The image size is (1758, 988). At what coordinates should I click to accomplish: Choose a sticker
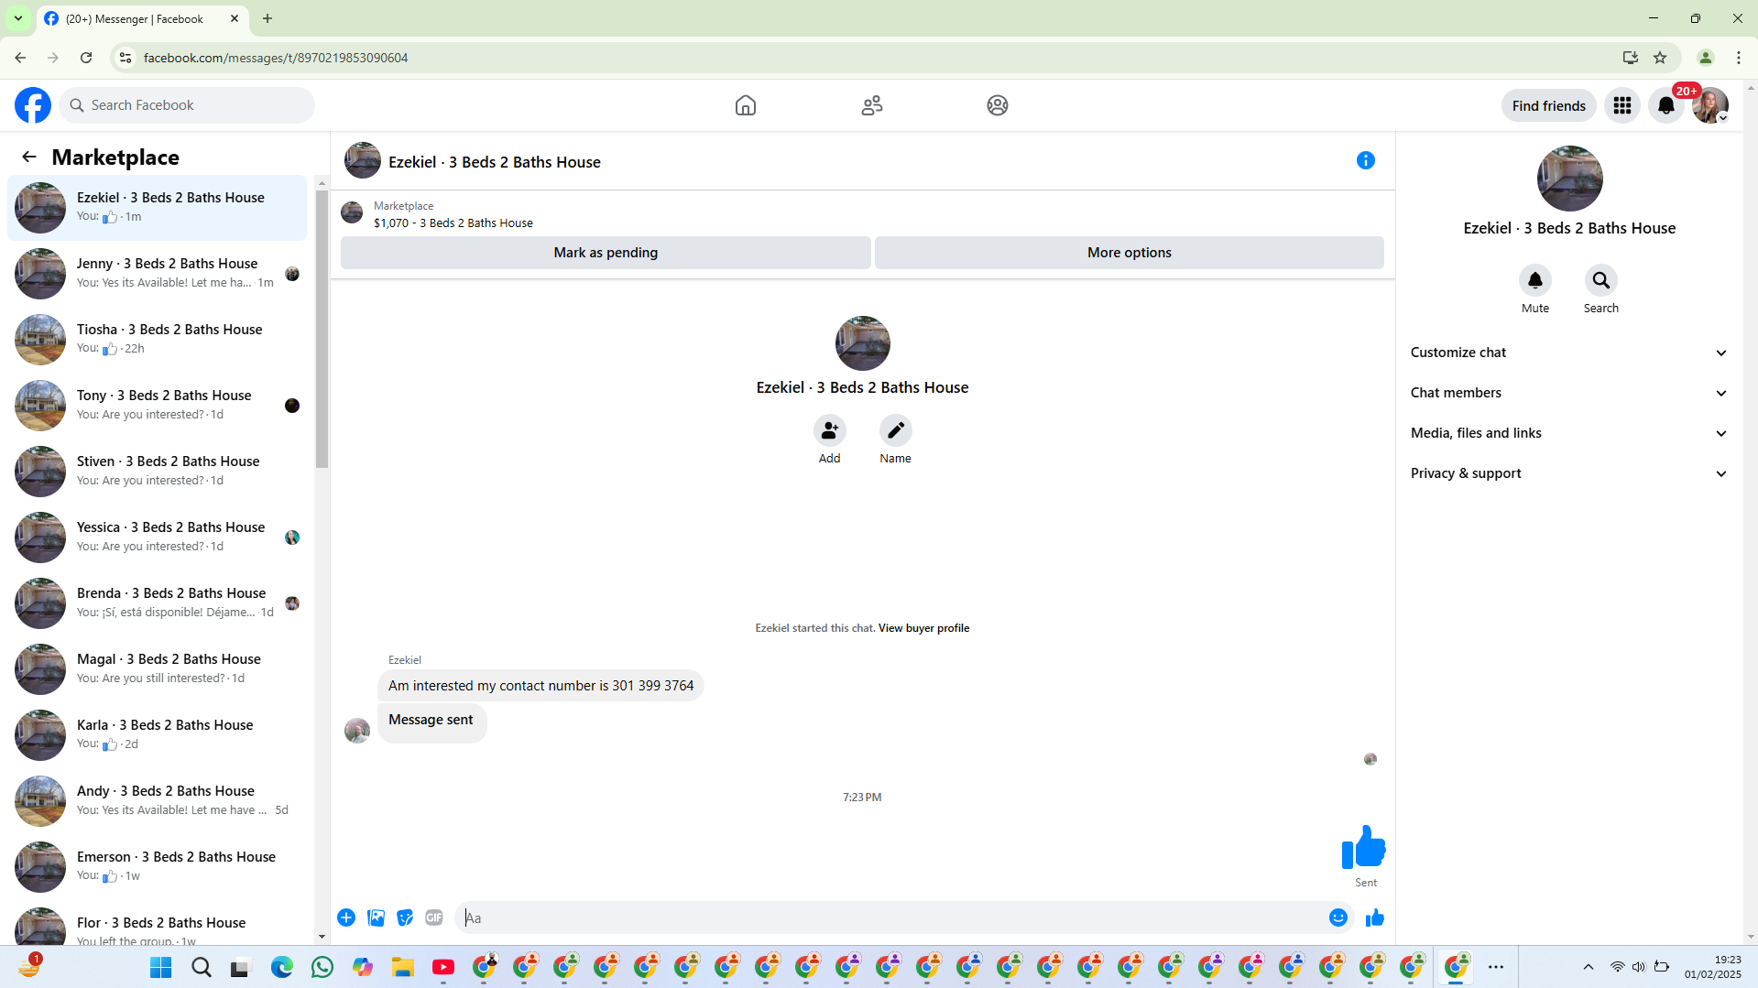[405, 917]
